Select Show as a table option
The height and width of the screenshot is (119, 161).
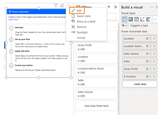pyautogui.click(x=86, y=21)
